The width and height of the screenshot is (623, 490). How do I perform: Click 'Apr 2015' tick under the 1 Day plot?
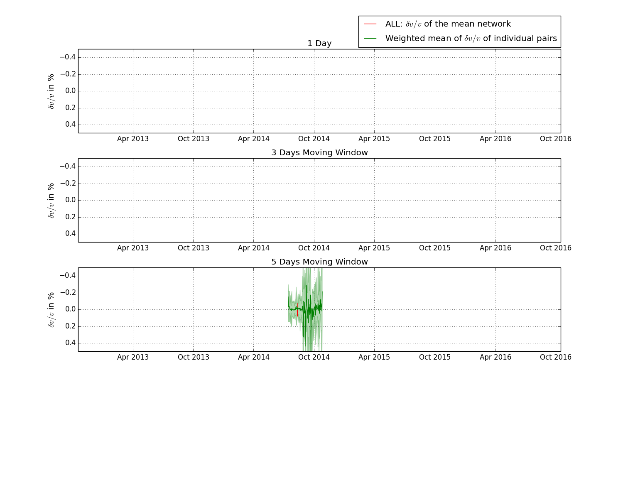tap(374, 139)
